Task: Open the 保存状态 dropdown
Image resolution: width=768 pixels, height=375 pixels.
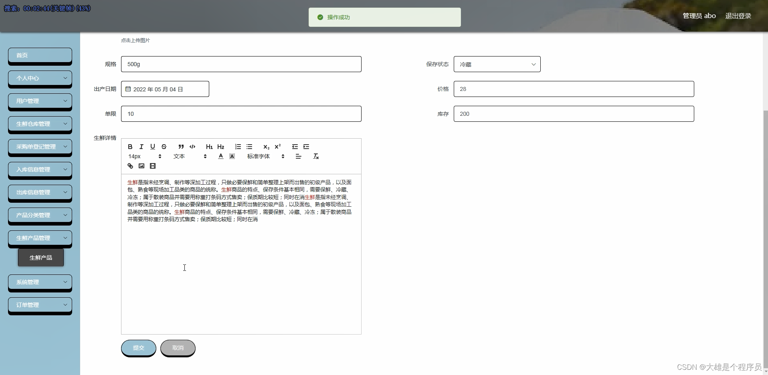Action: click(497, 64)
